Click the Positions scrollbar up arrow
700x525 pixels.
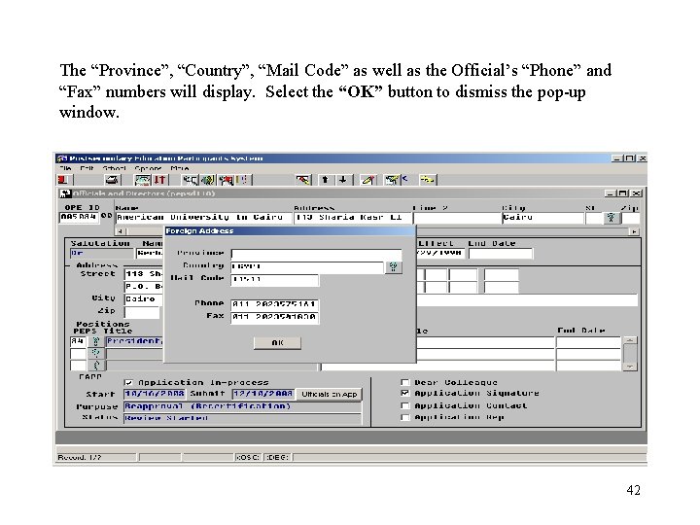629,341
